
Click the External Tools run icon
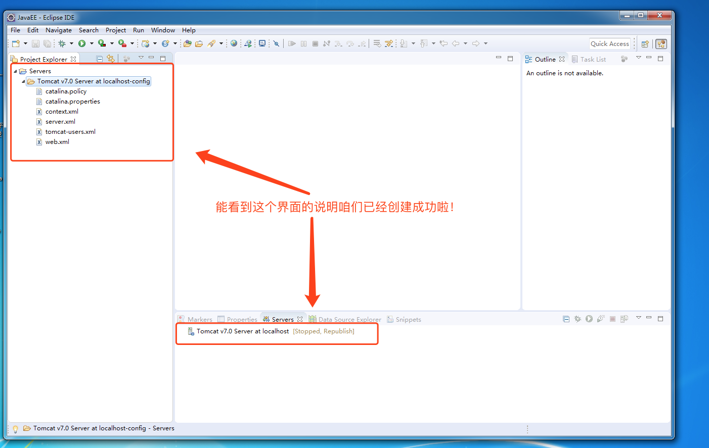[122, 43]
